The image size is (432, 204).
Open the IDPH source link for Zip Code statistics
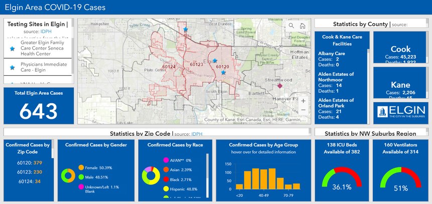pos(196,134)
